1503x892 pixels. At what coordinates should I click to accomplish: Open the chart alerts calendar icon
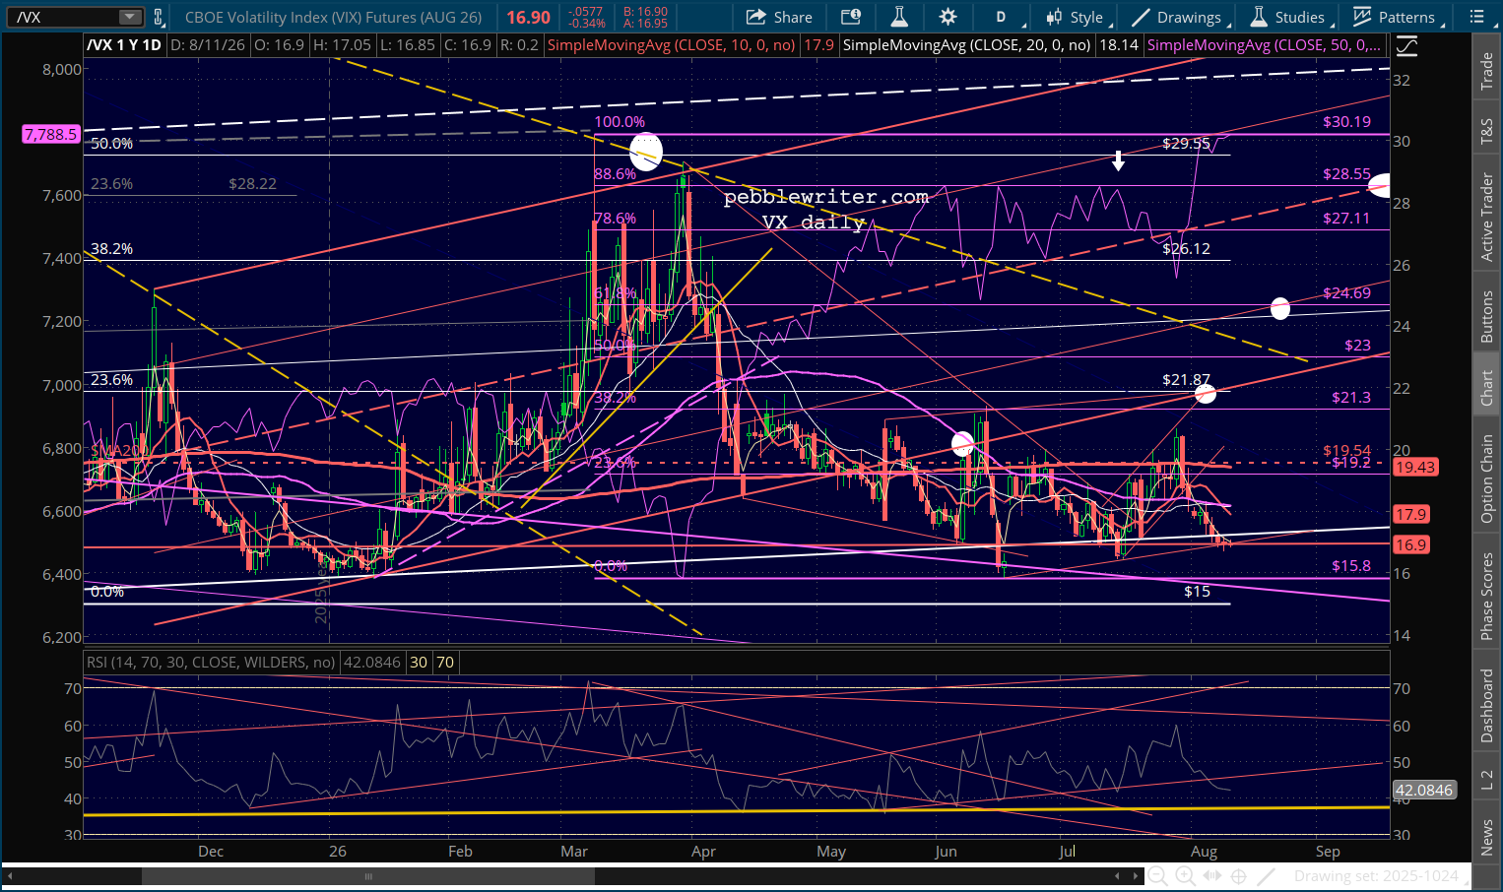click(x=851, y=17)
